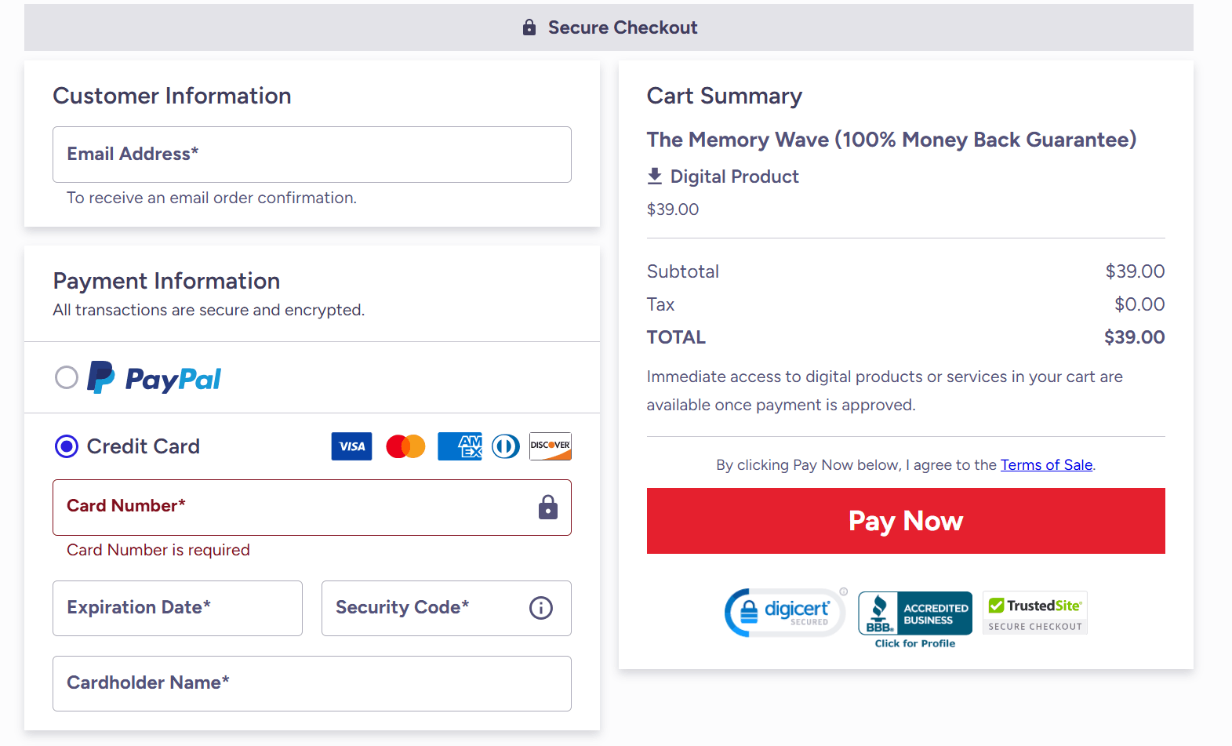Click the Digital Product download icon

click(656, 176)
